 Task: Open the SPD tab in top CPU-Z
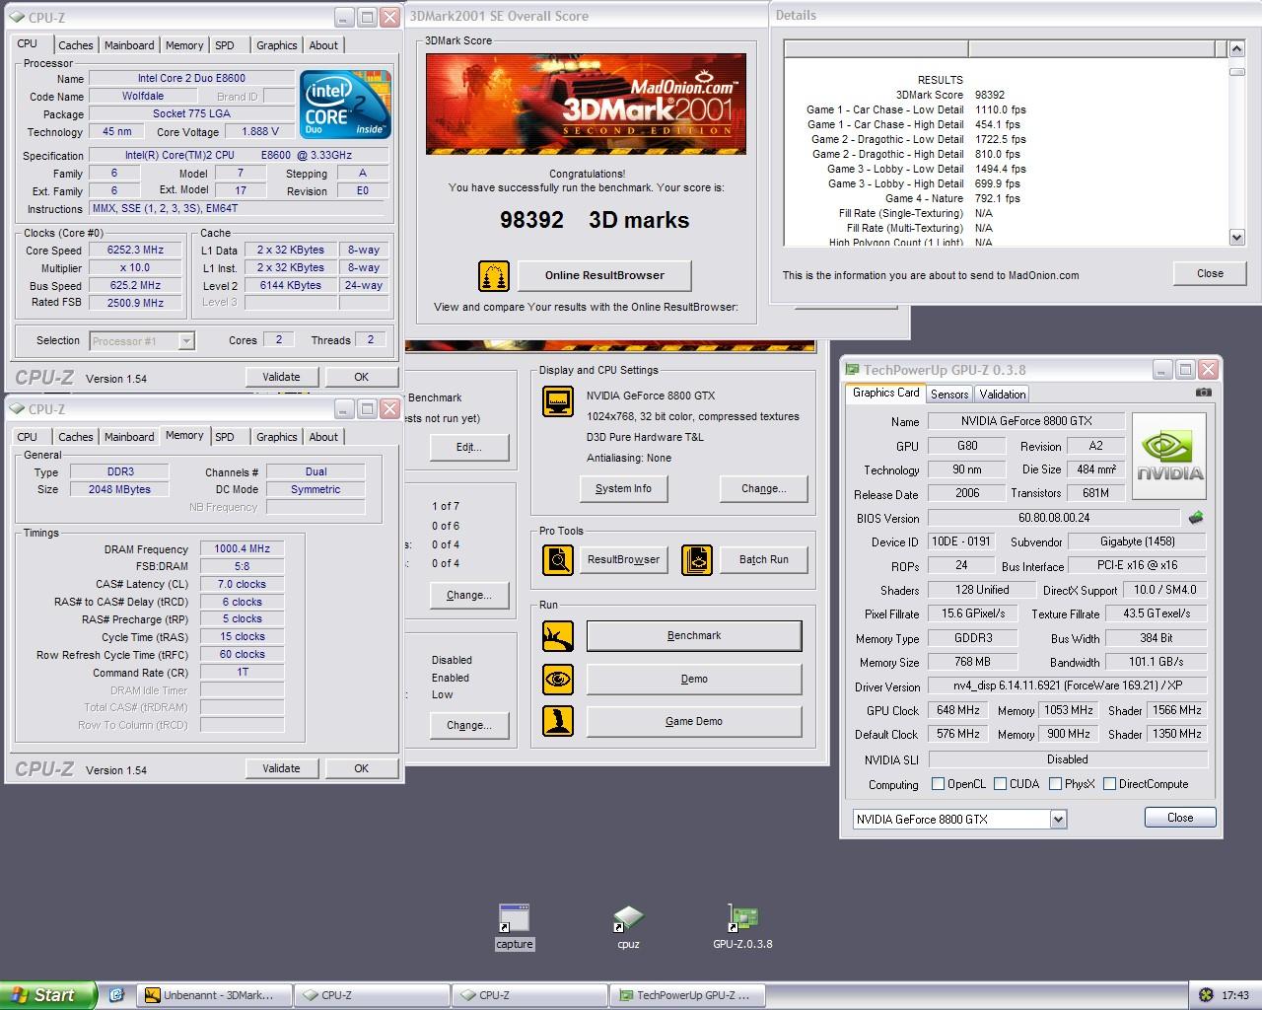point(225,45)
